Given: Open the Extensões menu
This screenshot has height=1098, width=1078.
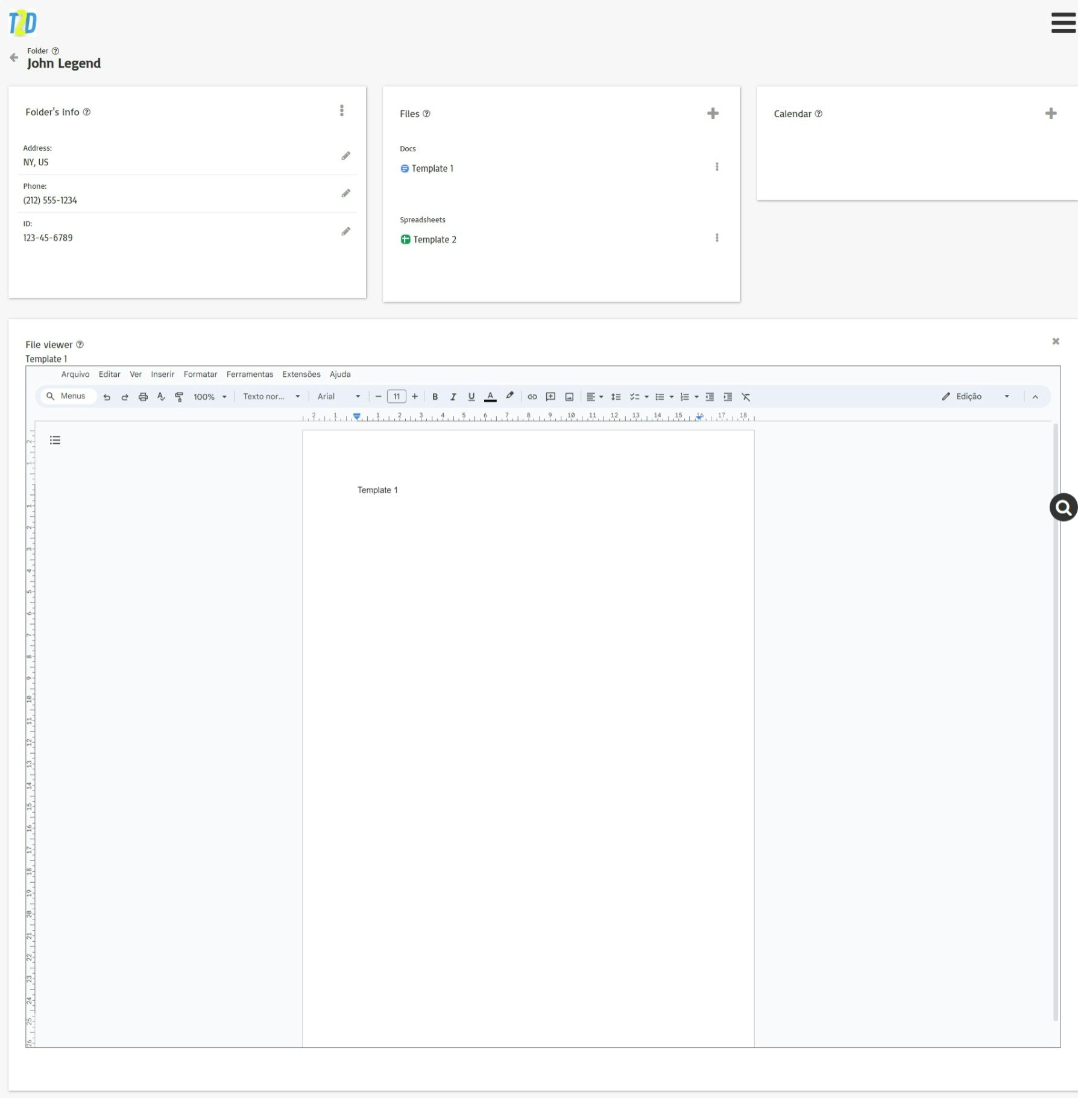Looking at the screenshot, I should 301,374.
